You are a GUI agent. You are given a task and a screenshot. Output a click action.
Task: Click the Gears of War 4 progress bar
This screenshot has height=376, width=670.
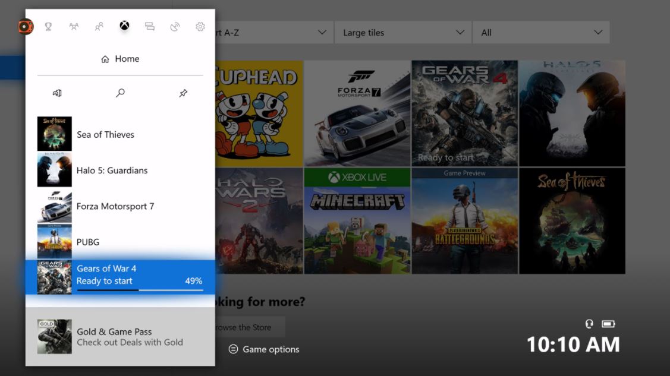(x=140, y=290)
